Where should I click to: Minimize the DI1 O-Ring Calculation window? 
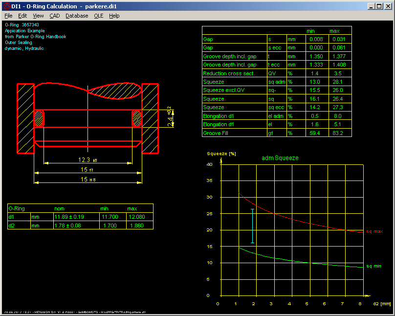tap(371, 6)
